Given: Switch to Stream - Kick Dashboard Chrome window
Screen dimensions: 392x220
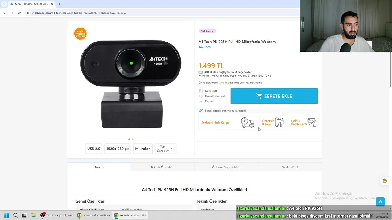Looking at the screenshot, I should coord(93,215).
